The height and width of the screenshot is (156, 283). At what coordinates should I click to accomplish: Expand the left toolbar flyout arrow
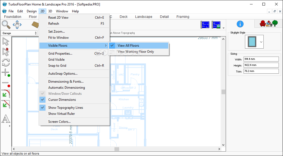click(10, 126)
